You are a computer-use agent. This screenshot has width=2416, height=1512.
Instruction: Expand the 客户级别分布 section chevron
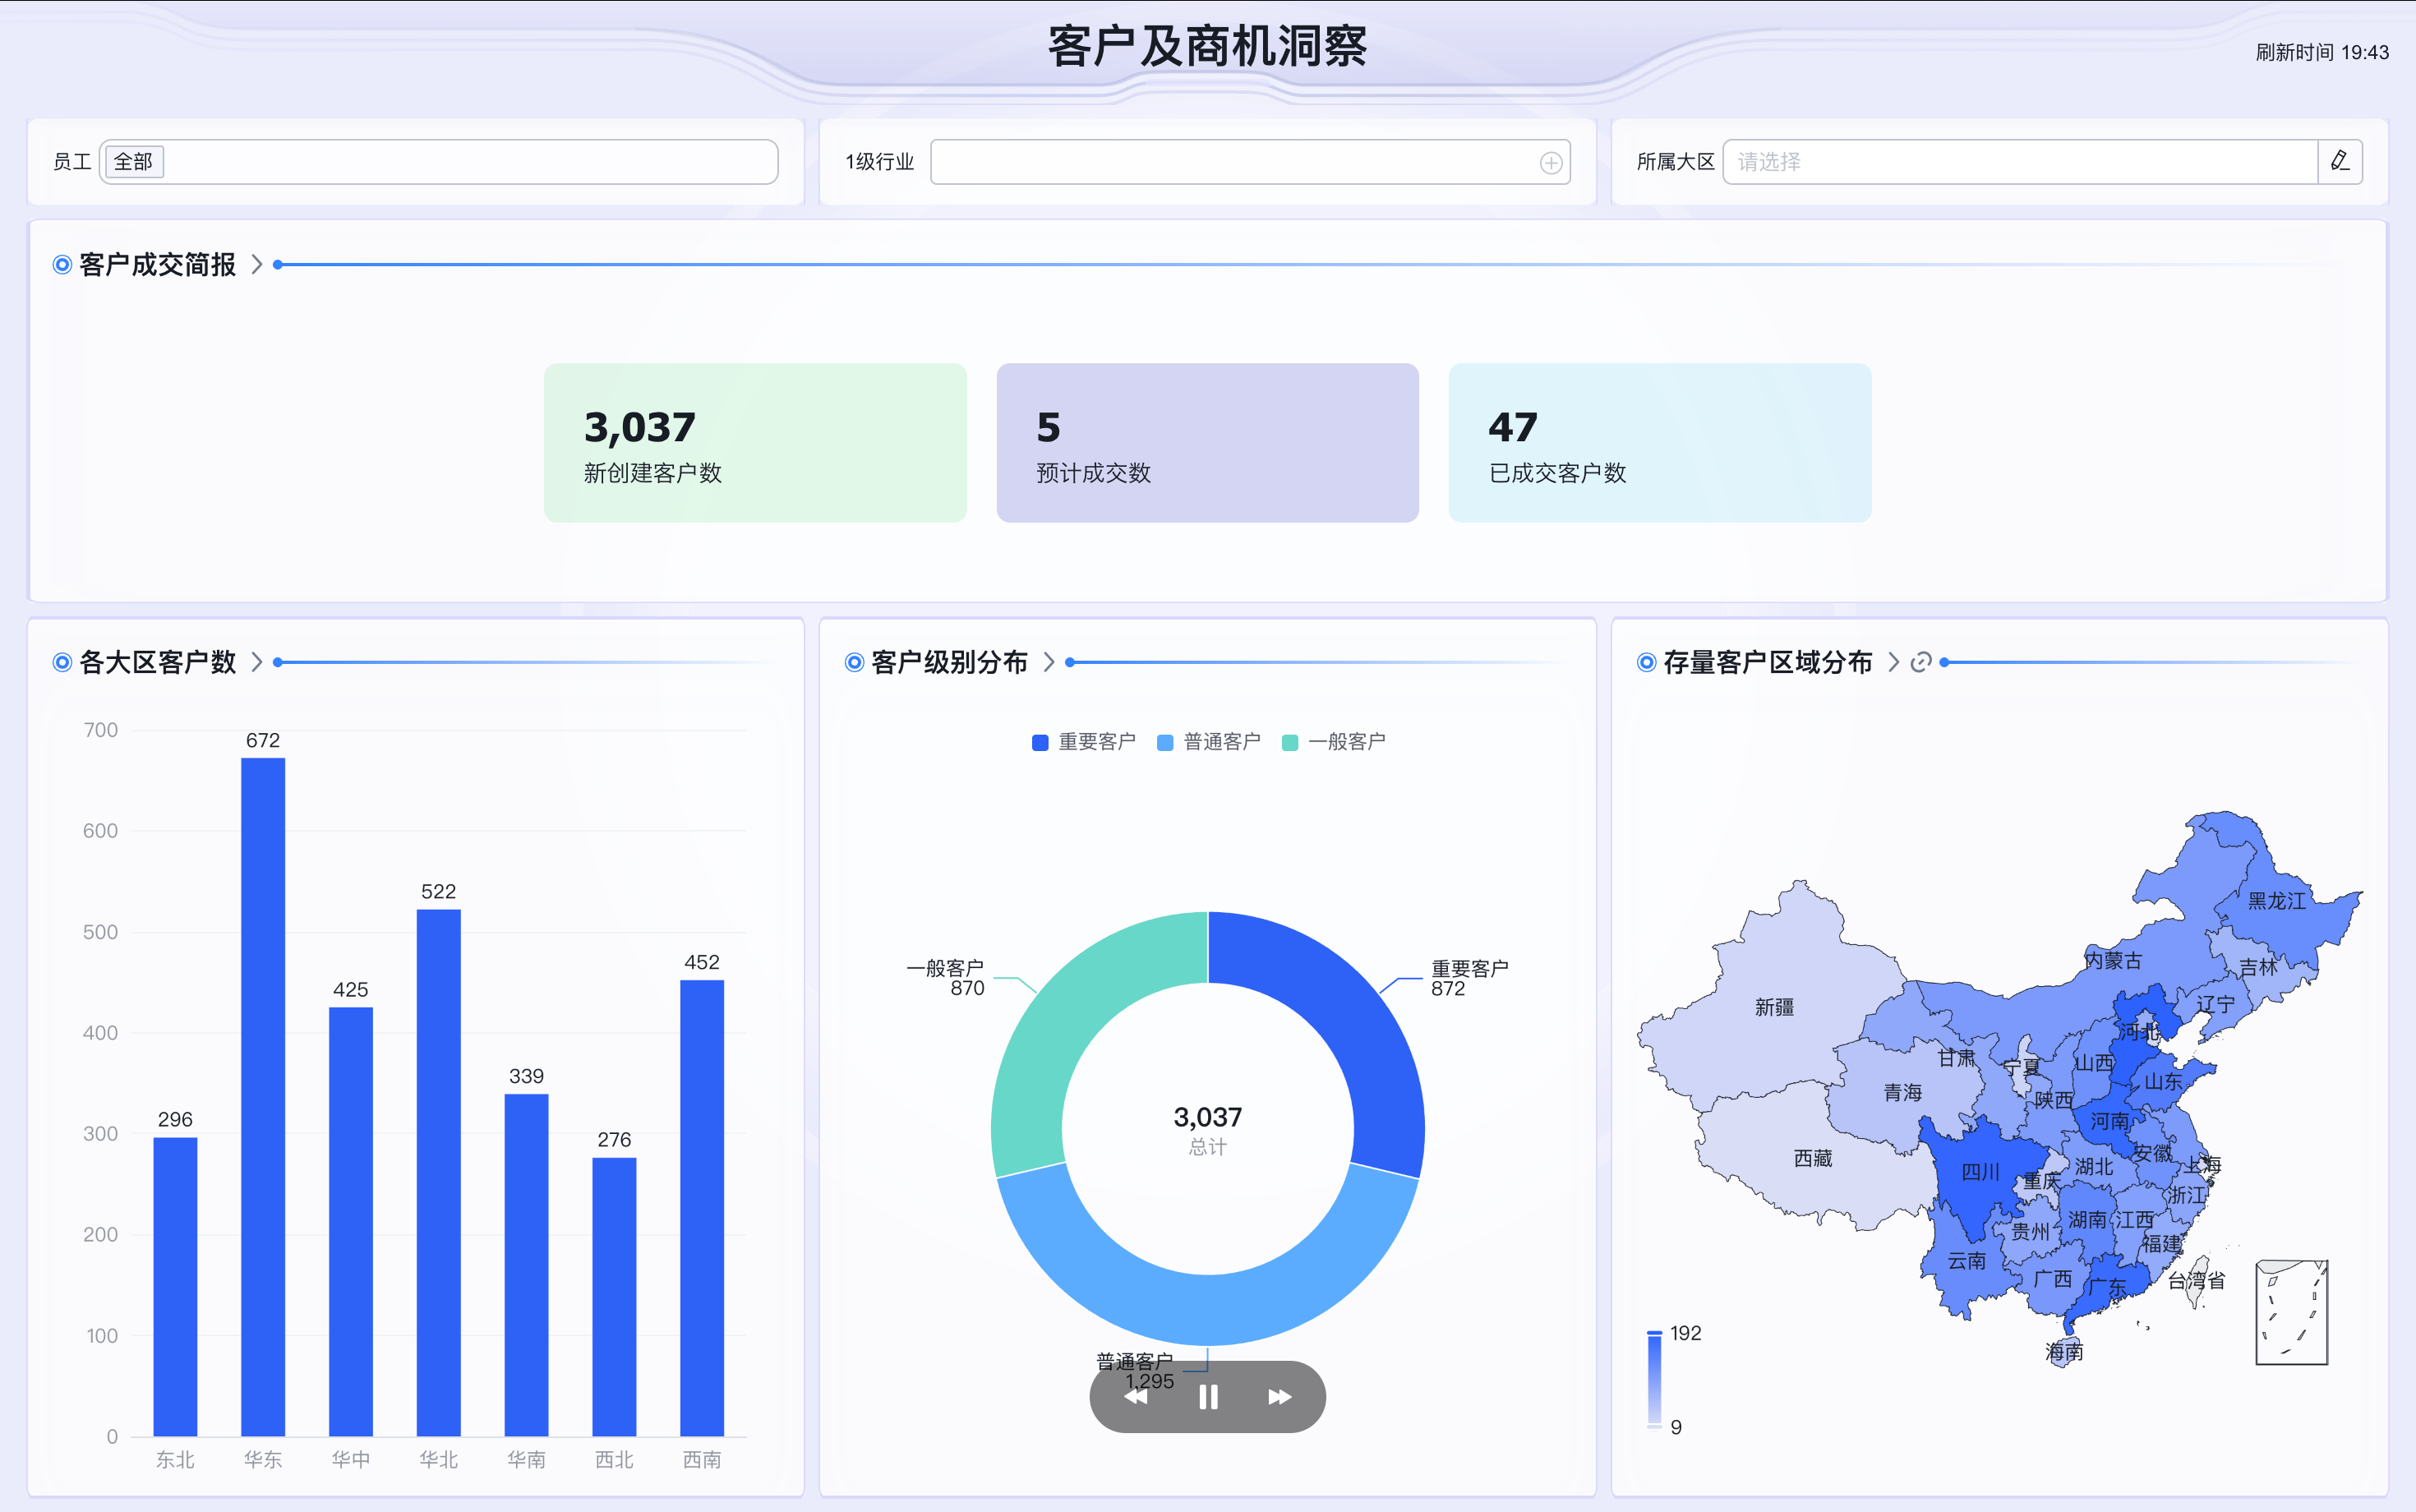[x=1049, y=662]
